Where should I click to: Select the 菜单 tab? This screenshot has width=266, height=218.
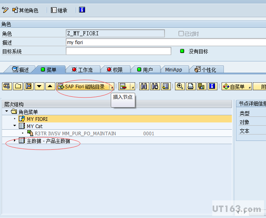(49, 69)
